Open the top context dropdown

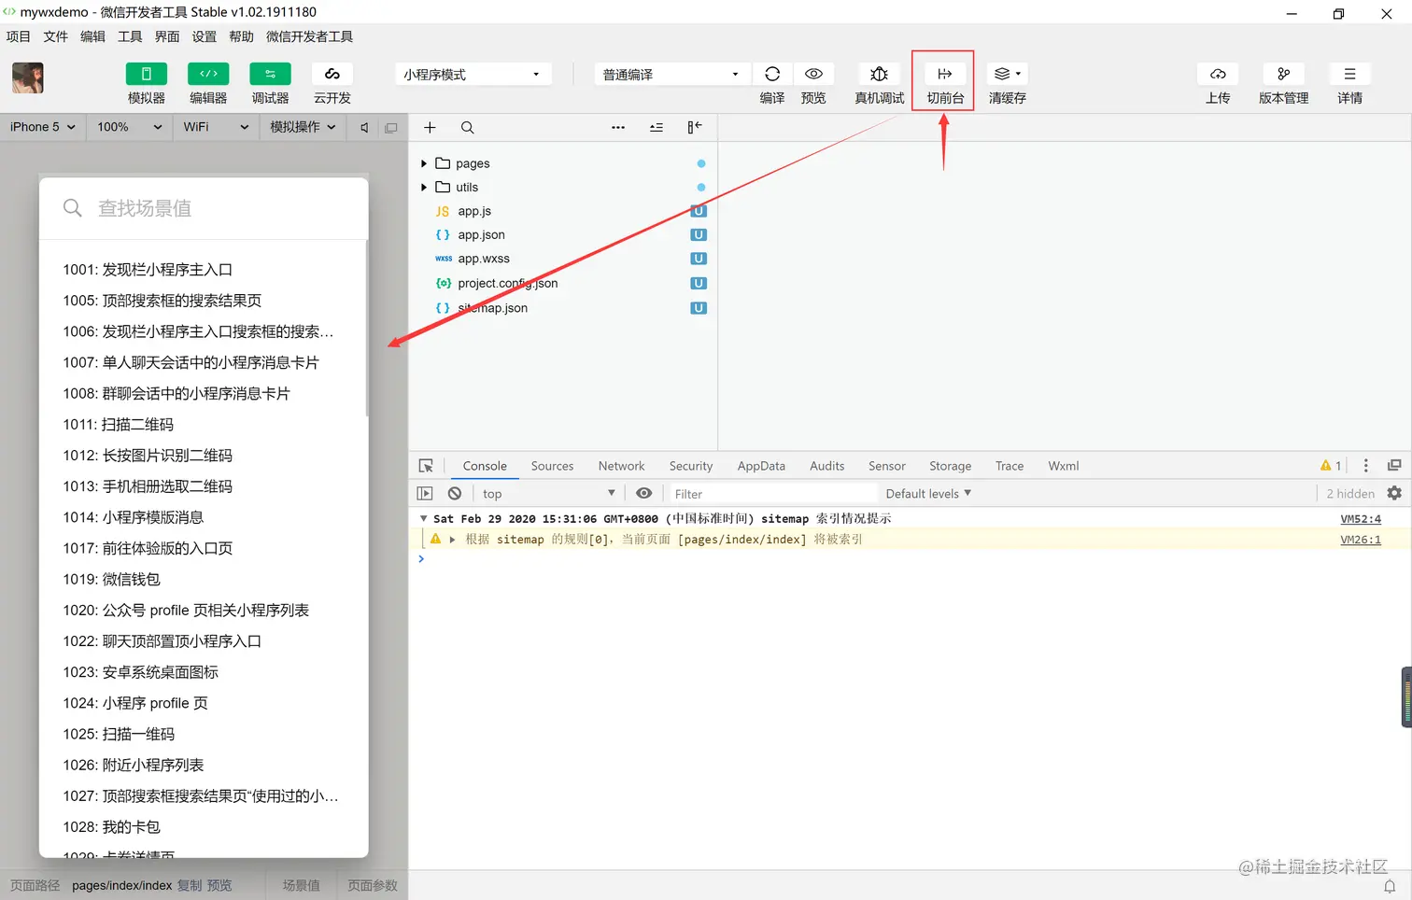tap(549, 494)
